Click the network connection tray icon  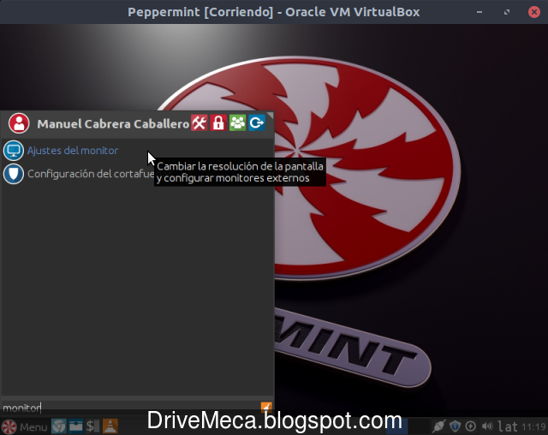(x=438, y=426)
